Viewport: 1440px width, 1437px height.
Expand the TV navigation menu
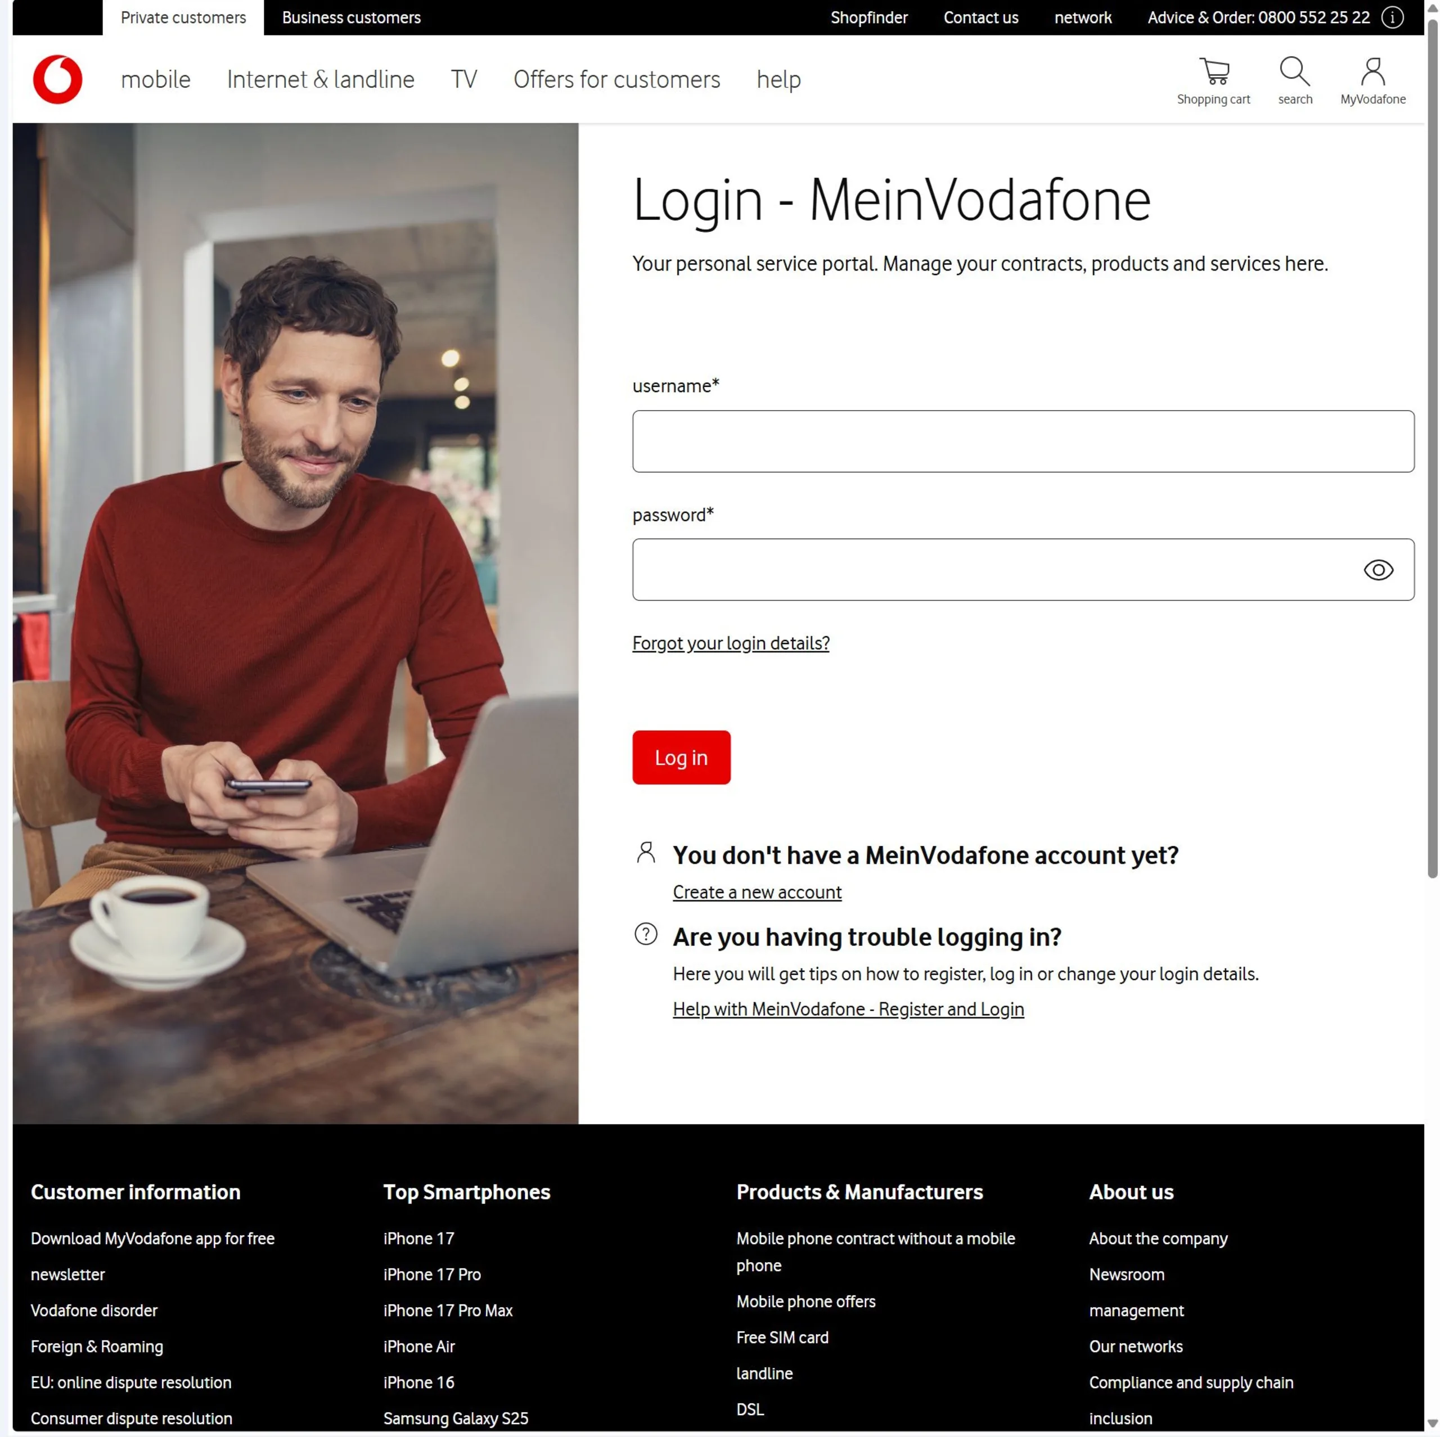click(x=463, y=79)
